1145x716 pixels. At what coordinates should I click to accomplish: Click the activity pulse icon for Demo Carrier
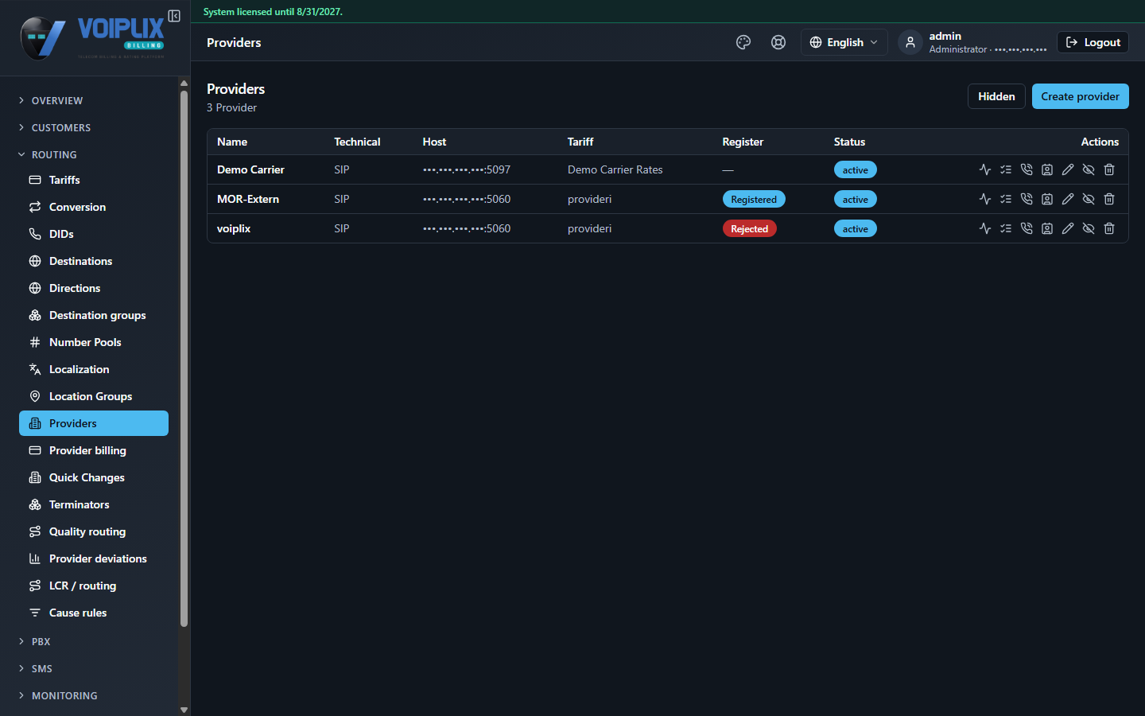click(x=985, y=169)
